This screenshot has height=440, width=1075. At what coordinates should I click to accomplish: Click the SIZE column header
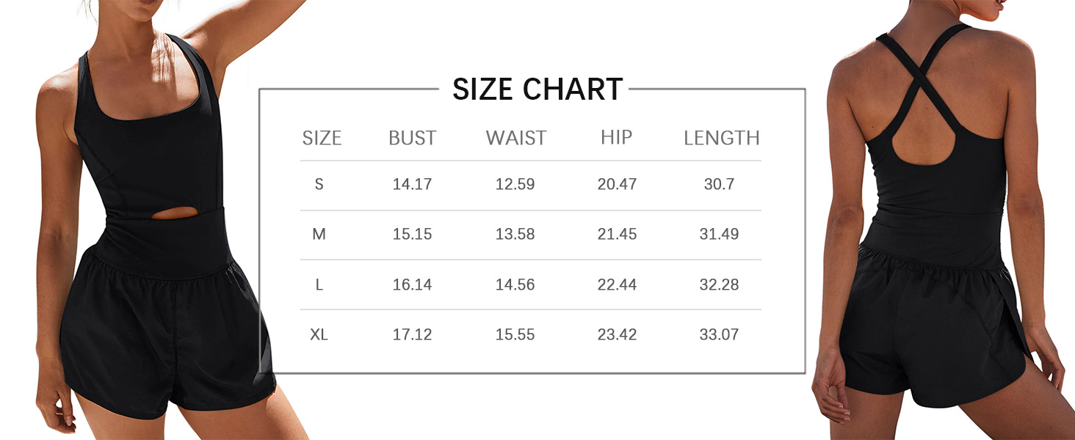(322, 138)
